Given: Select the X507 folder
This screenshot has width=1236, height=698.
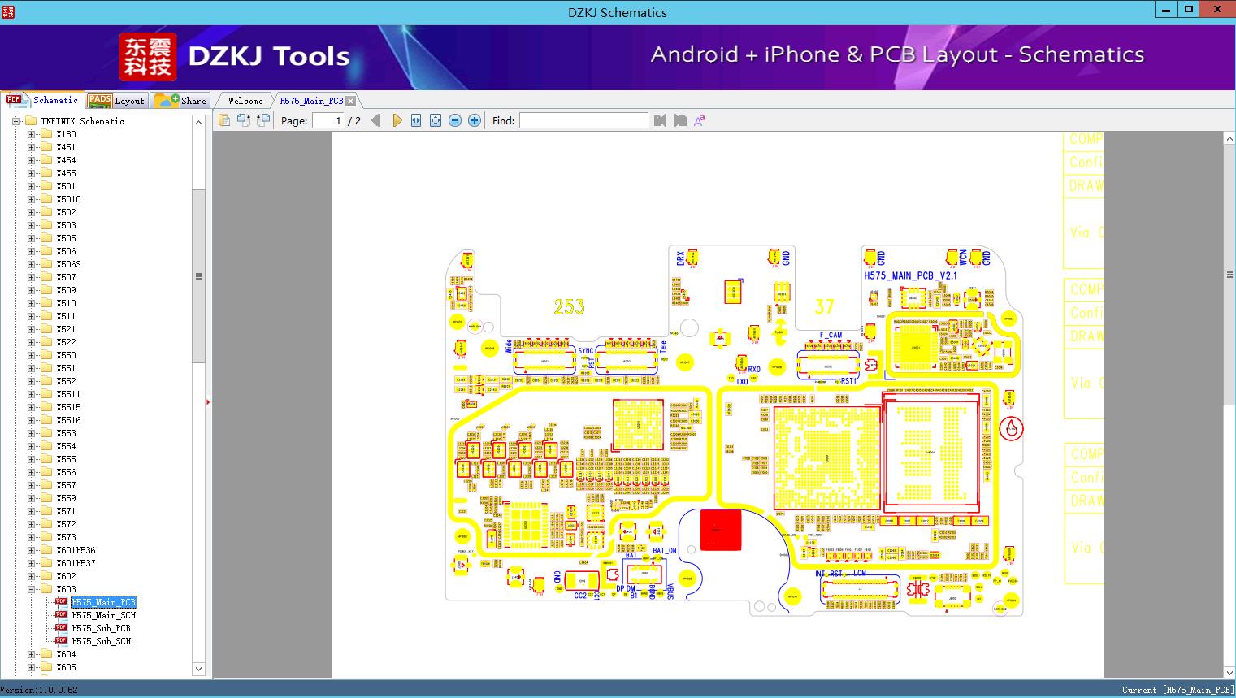Looking at the screenshot, I should tap(66, 277).
